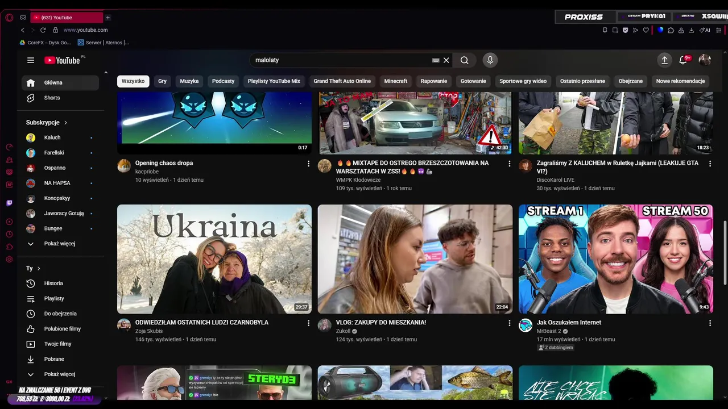
Task: Open Historia in sidebar
Action: pos(60,283)
